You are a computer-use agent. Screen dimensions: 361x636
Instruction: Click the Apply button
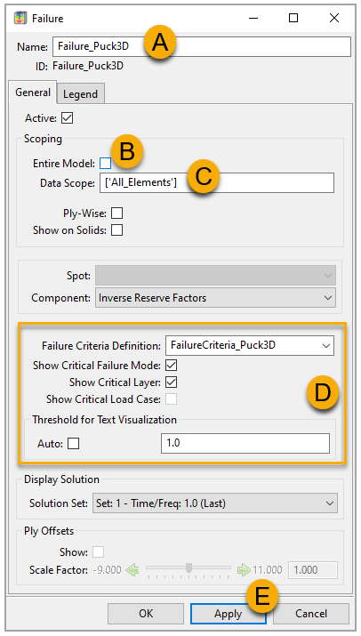click(x=229, y=614)
